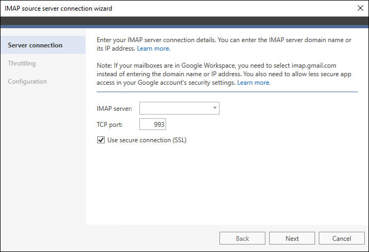
Task: Click the IMAP server field label
Action: (114, 109)
